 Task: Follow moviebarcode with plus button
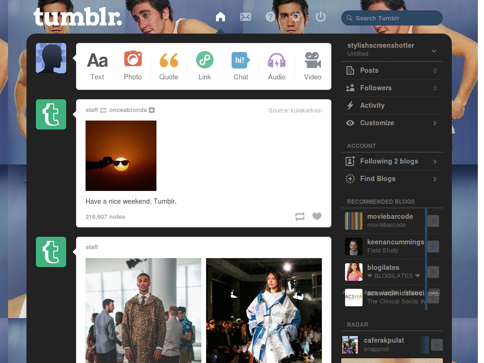(x=433, y=221)
